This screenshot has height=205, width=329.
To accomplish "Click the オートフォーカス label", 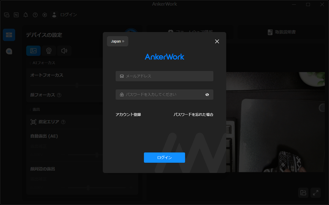I will coord(47,75).
